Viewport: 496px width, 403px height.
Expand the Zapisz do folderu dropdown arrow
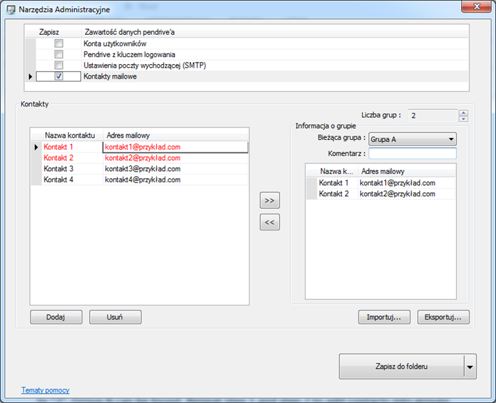[x=470, y=367]
